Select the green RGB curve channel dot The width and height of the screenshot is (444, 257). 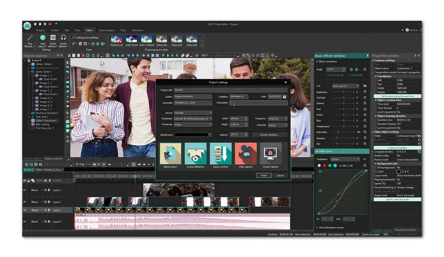330,166
